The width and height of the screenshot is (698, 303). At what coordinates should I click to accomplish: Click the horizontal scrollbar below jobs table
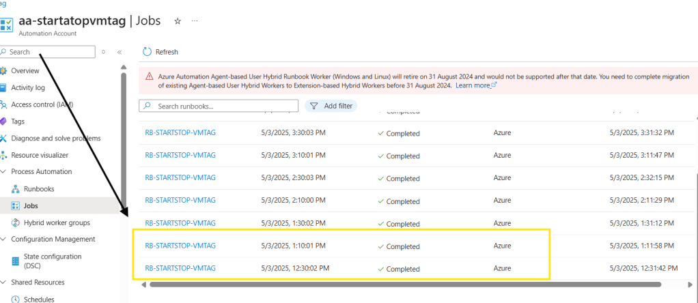pyautogui.click(x=403, y=285)
